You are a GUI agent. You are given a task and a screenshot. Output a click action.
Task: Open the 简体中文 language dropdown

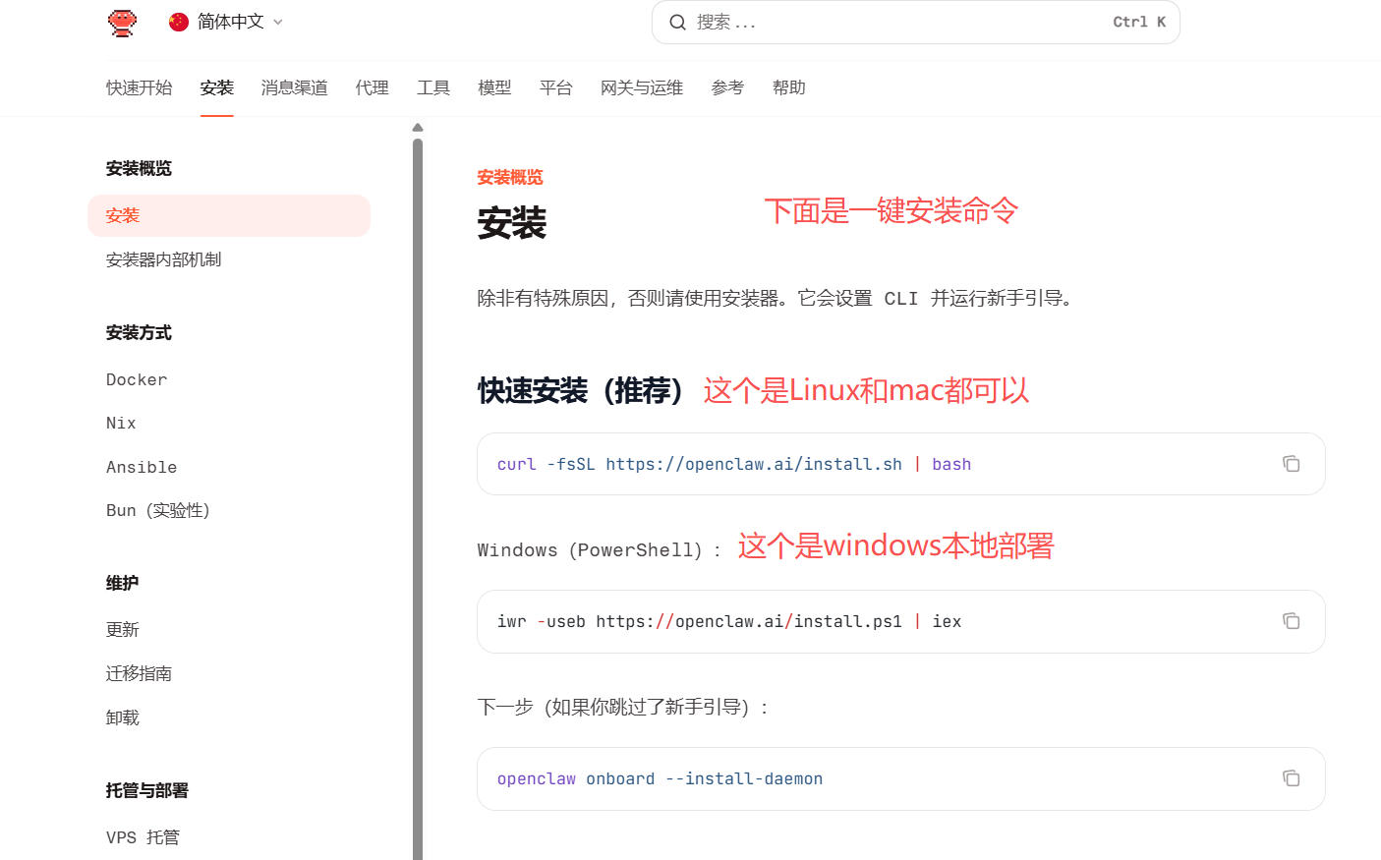pyautogui.click(x=227, y=21)
